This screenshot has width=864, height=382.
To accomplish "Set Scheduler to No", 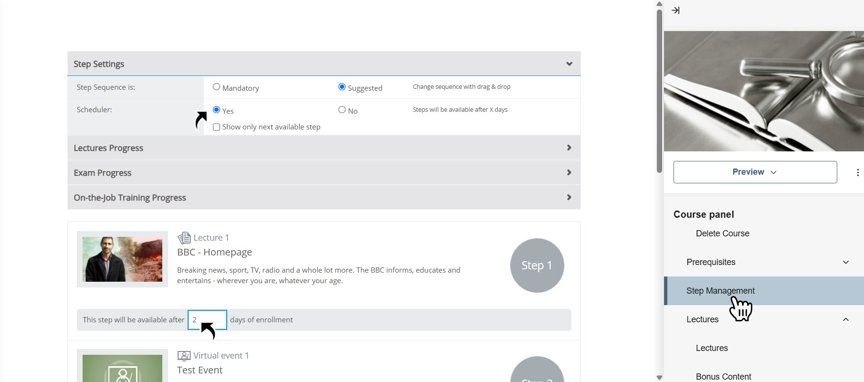I will point(342,110).
